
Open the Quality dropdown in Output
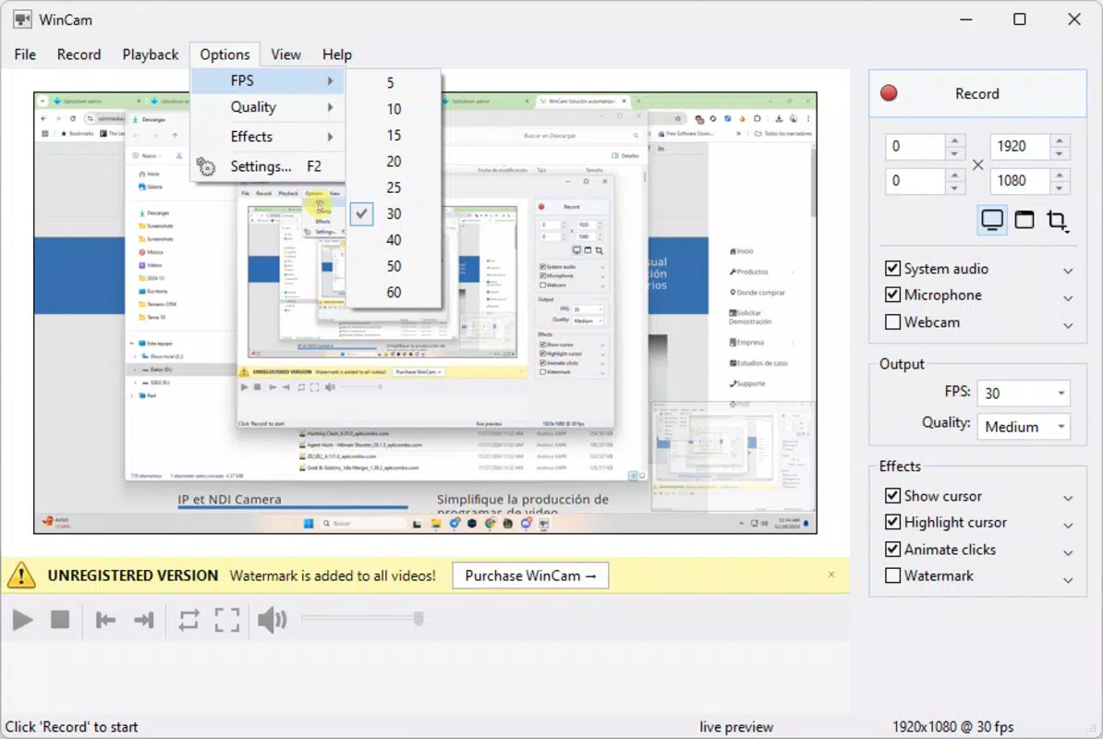coord(1024,427)
